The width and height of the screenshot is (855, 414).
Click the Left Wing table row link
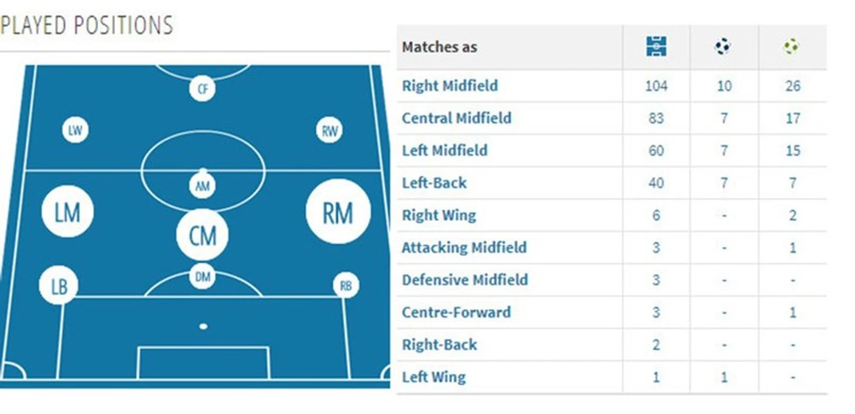[434, 377]
